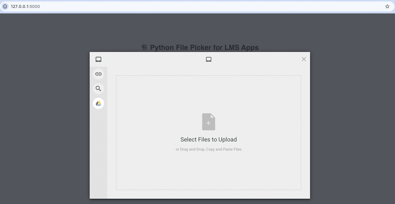Click the laptop icon above the upload area
The image size is (395, 204).
pos(209,59)
